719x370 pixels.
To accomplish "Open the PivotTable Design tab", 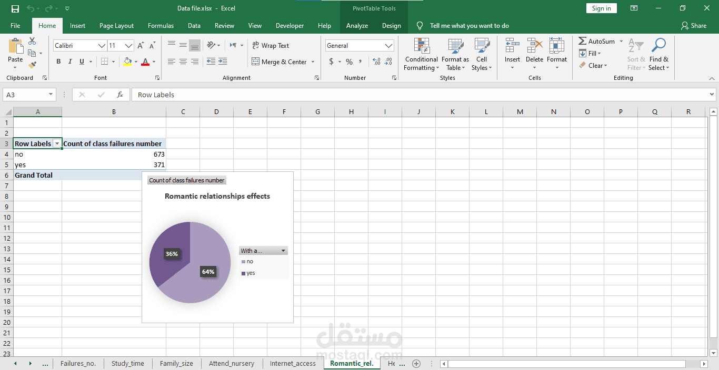I will (x=391, y=25).
